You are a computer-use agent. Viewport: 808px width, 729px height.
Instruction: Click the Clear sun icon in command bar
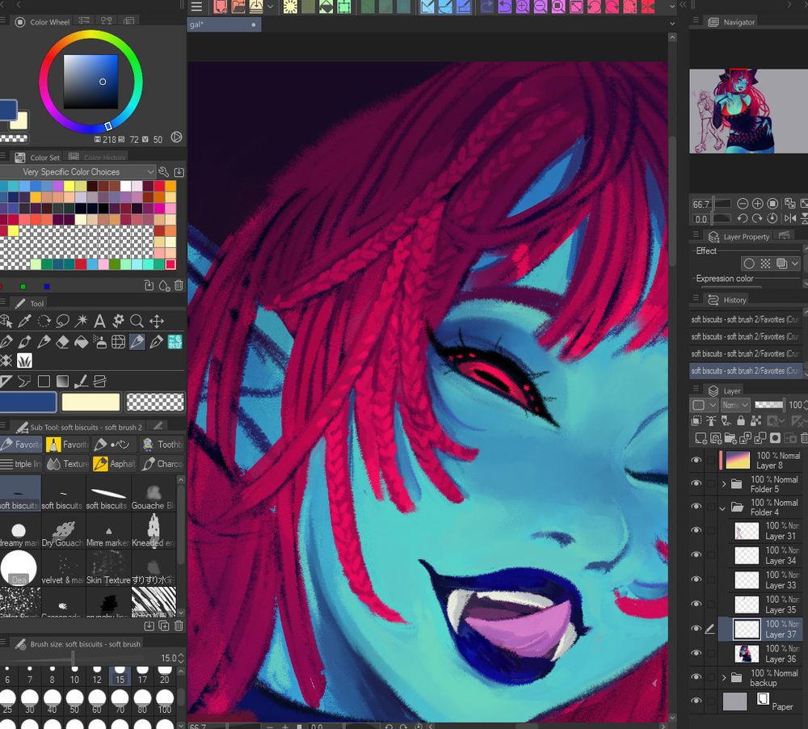tap(291, 6)
